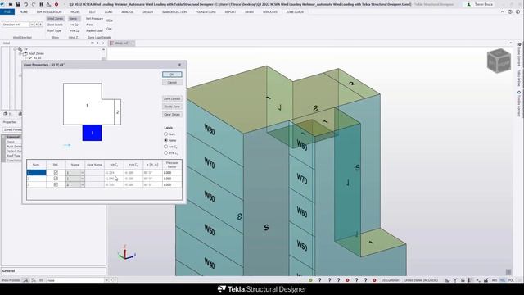Open the Name dropdown in table row 3
Viewport: 524px width, 295px height.
tap(82, 184)
